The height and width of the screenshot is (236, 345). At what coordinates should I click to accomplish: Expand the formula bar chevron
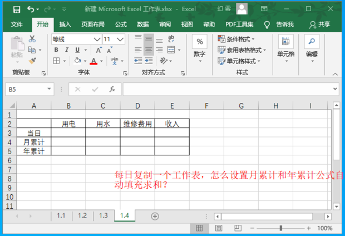pos(335,89)
